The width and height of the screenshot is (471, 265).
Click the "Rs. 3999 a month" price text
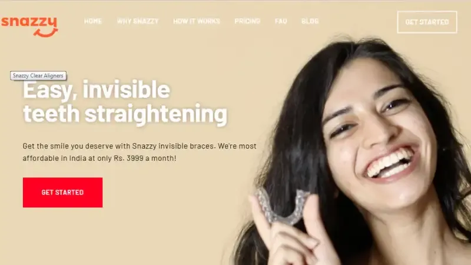point(144,158)
